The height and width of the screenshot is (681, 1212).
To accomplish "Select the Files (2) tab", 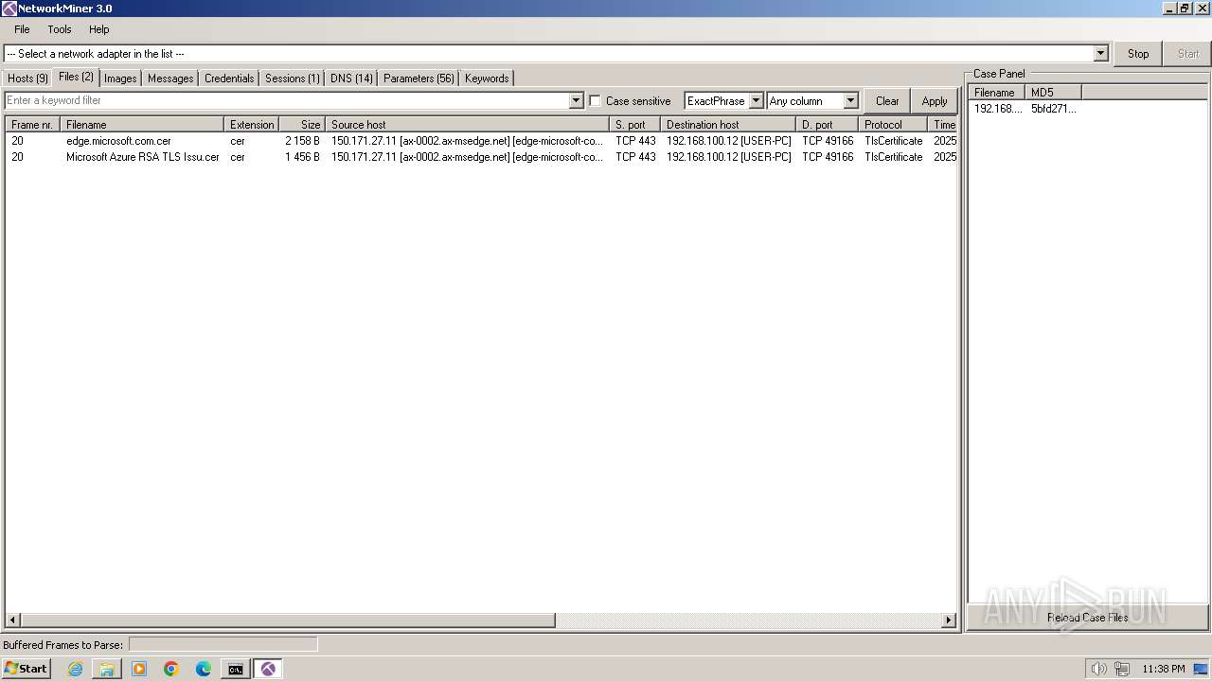I will click(x=76, y=77).
